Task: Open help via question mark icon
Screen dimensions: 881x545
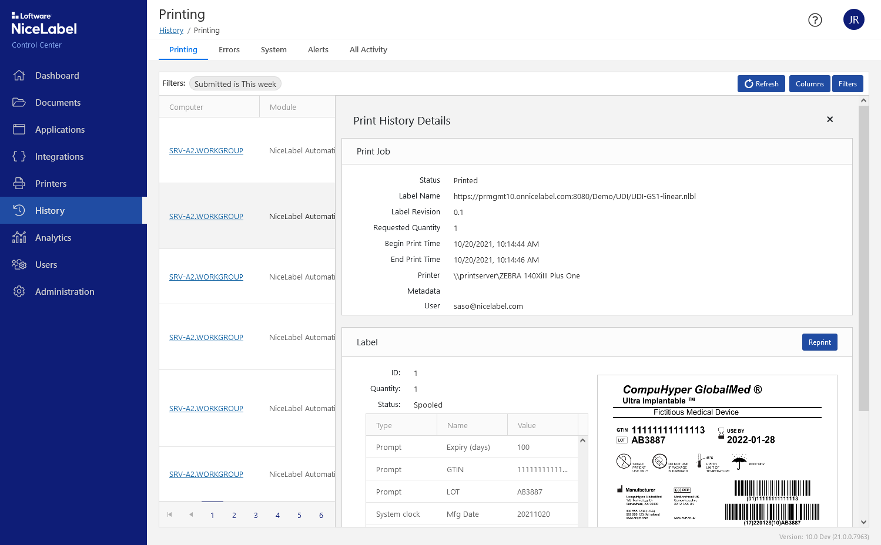Action: (815, 20)
